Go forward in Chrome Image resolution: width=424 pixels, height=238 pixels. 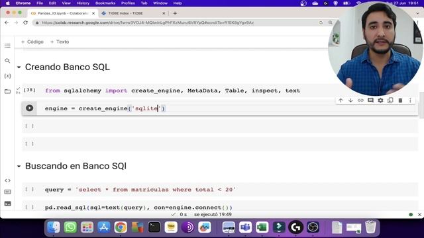point(16,22)
